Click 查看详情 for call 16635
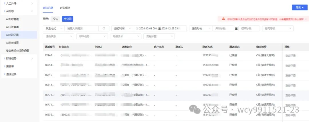Image resolution: width=309 pixels, height=122 pixels. 290,115
